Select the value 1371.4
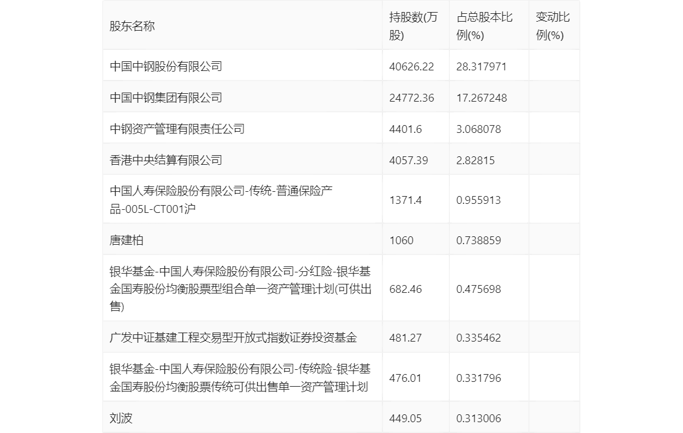The width and height of the screenshot is (683, 433). [x=405, y=200]
